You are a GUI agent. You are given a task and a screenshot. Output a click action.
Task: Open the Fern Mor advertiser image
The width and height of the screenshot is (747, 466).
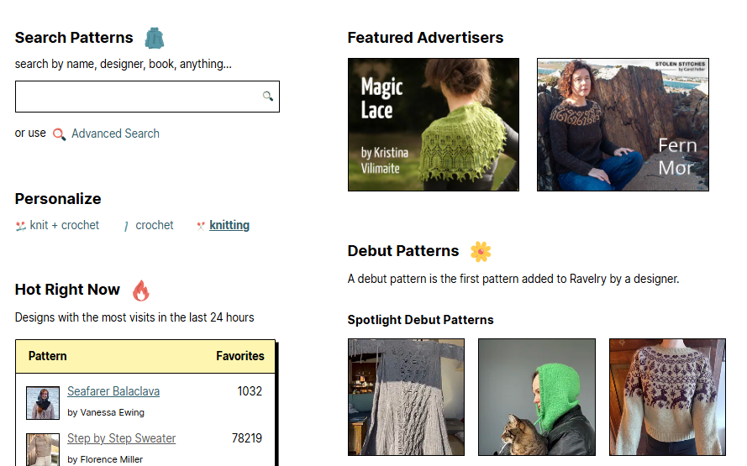[x=623, y=124]
